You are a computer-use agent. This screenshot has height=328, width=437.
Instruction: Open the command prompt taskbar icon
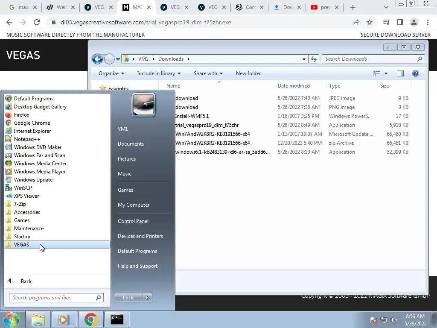coord(117,319)
